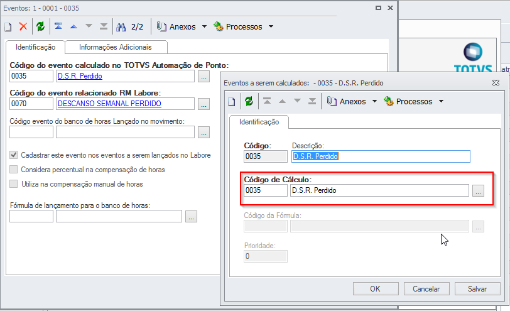The image size is (510, 311).
Task: Click Anexos label in Eventos a serem calculados dialog
Action: (x=352, y=102)
